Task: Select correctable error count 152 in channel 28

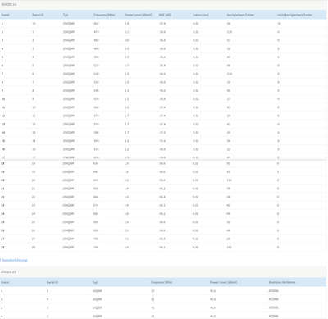Action: pyautogui.click(x=229, y=247)
